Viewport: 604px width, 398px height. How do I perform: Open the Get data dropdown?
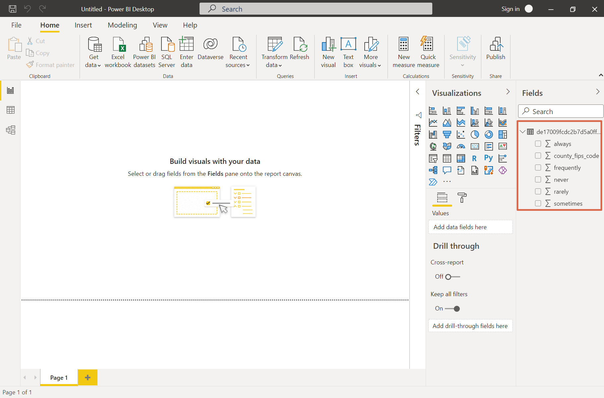[93, 52]
